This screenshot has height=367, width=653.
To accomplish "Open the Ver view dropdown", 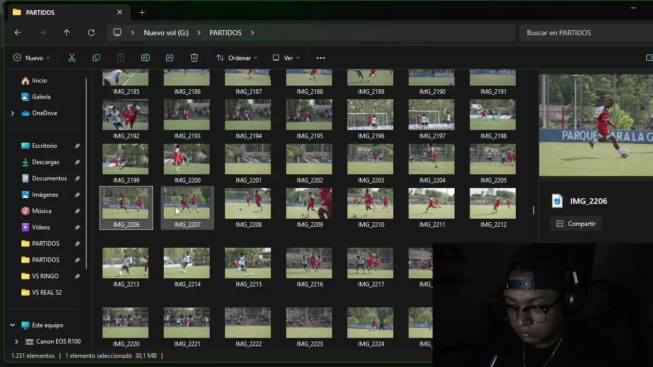I will 286,58.
